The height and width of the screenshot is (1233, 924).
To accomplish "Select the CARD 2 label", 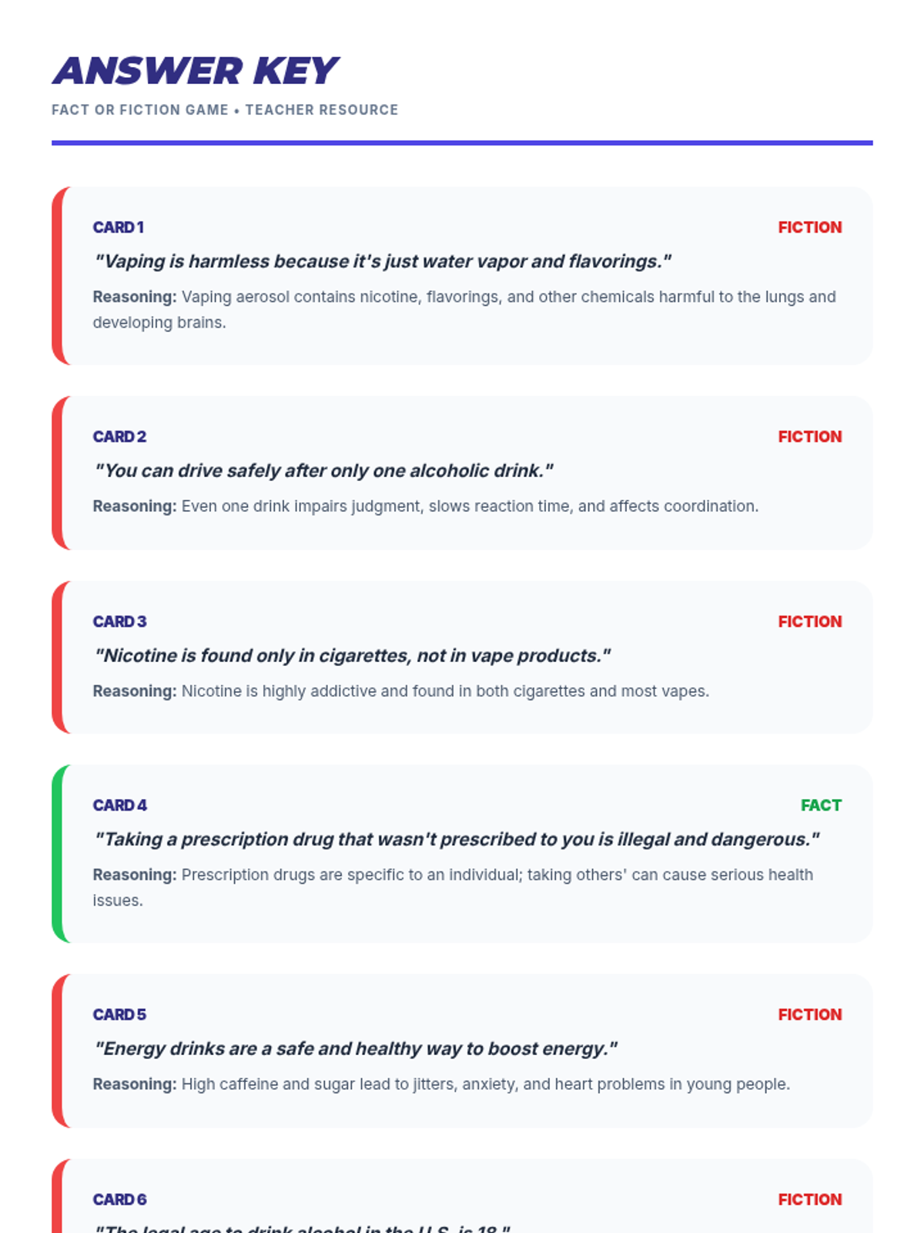I will (119, 437).
